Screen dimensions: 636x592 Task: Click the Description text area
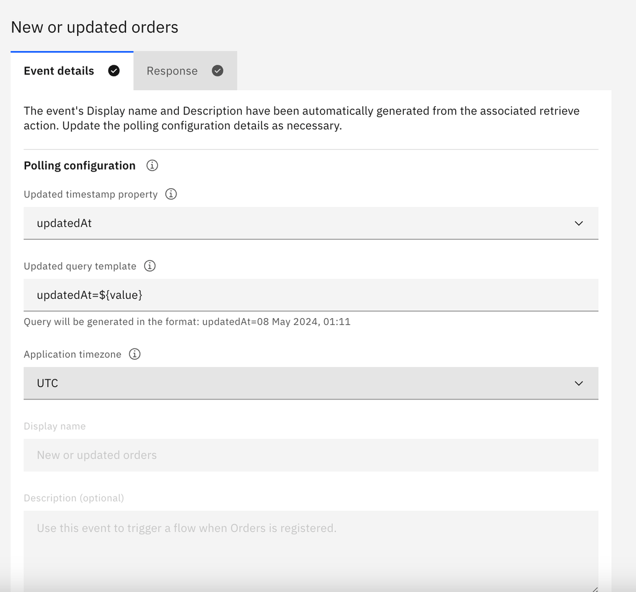(311, 551)
